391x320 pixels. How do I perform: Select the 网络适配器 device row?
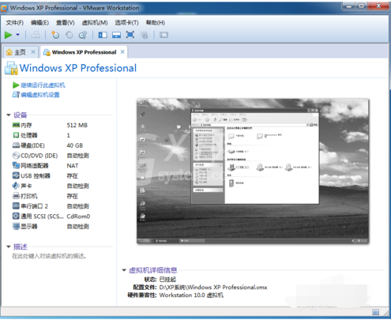coord(51,166)
